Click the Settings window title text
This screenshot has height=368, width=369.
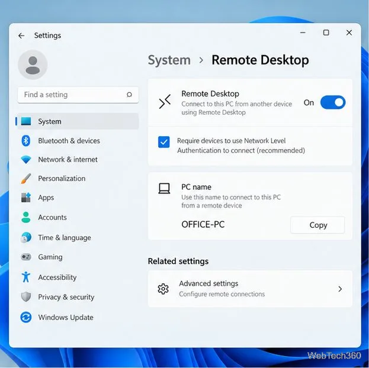(x=47, y=35)
